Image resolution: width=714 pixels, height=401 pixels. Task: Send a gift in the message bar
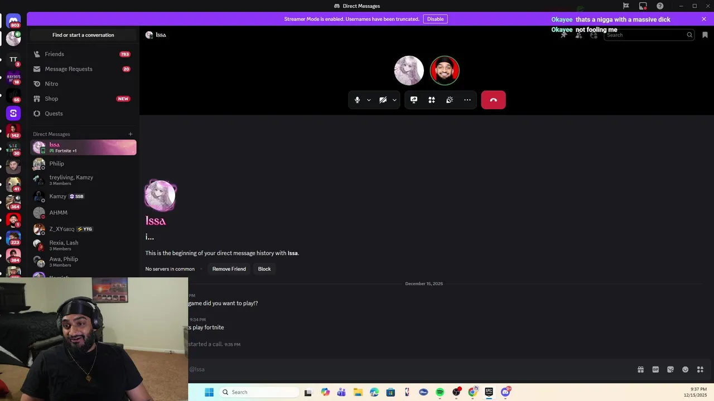pos(640,369)
